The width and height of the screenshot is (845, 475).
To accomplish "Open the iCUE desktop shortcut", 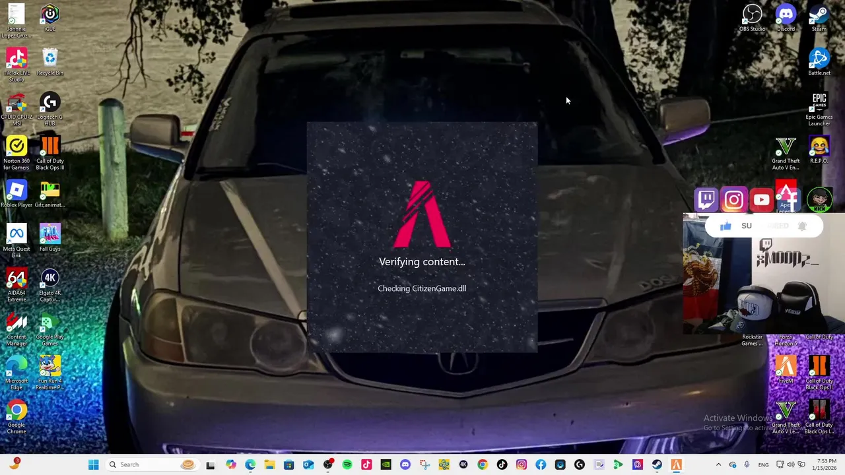I will point(50,18).
